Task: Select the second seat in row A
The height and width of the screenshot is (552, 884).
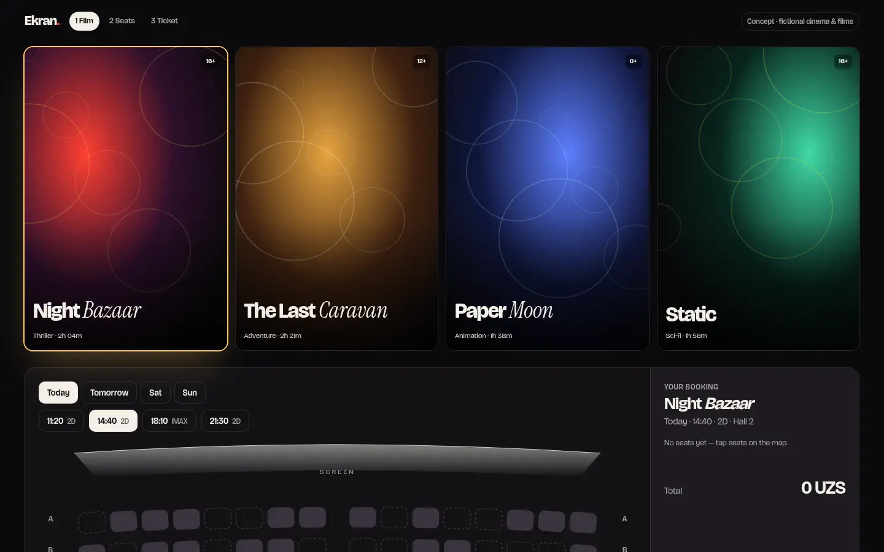Action: [x=123, y=521]
